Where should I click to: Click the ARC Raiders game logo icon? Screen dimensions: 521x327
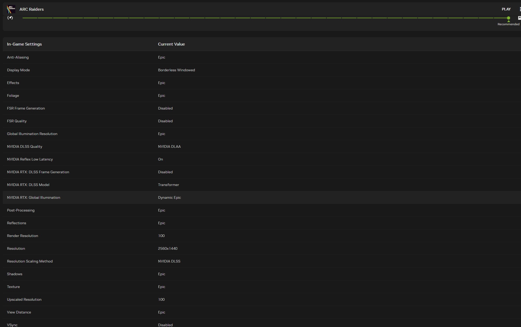(11, 9)
